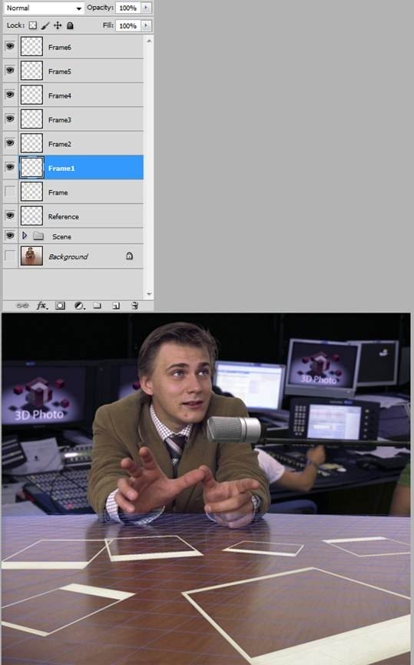This screenshot has height=665, width=414.
Task: Hide the Frame6 layer
Action: (10, 46)
